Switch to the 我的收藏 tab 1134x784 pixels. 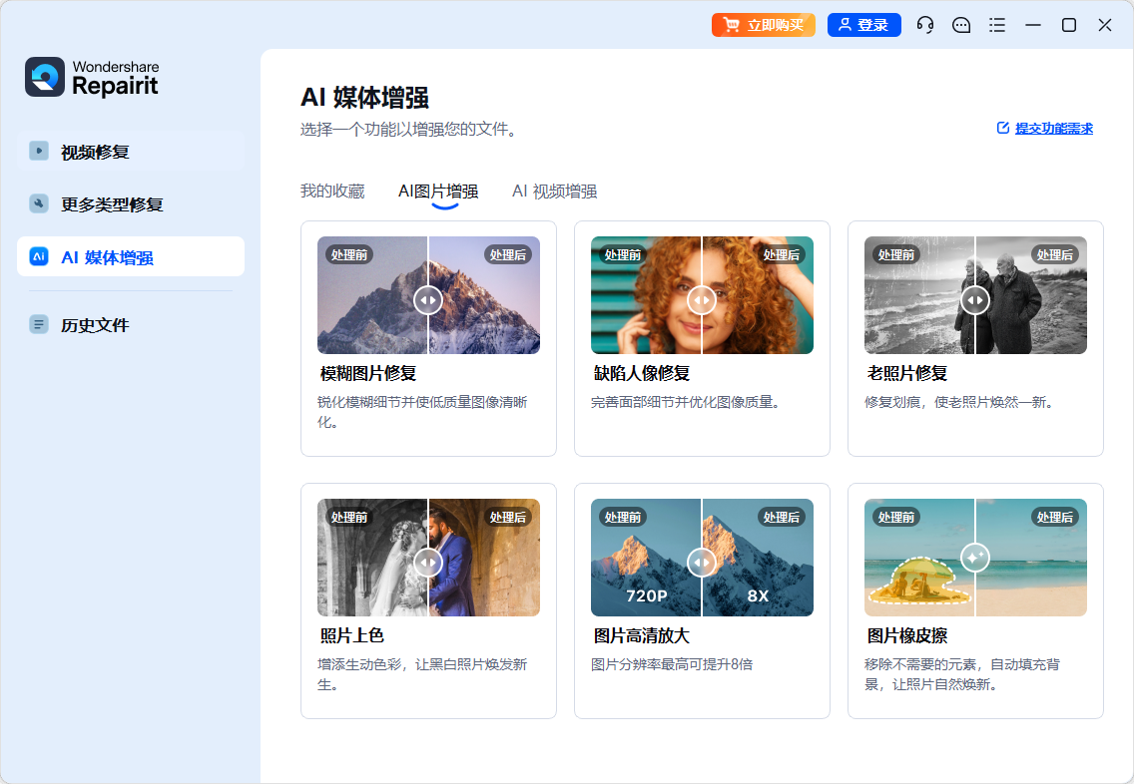332,192
